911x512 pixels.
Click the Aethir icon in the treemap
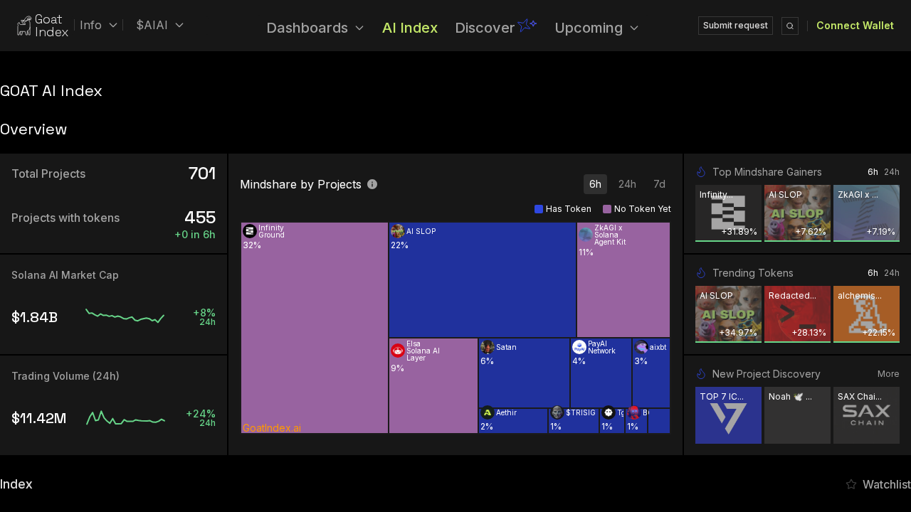coord(487,412)
